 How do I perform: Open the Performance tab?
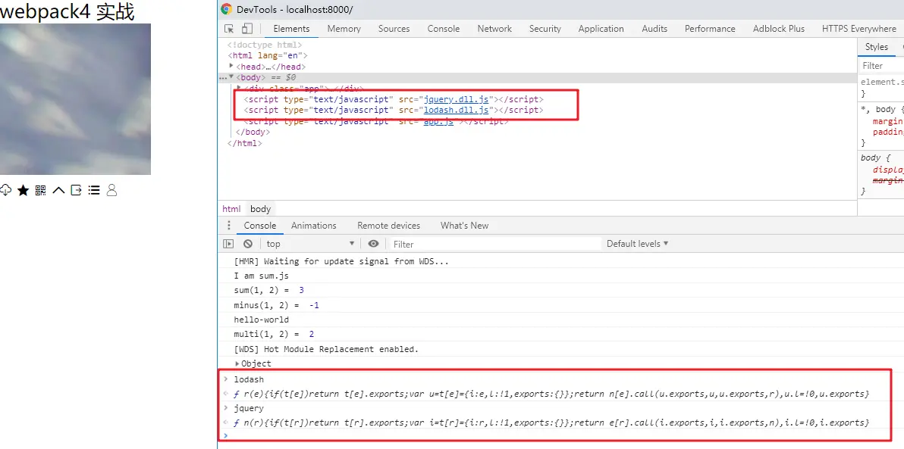click(710, 29)
